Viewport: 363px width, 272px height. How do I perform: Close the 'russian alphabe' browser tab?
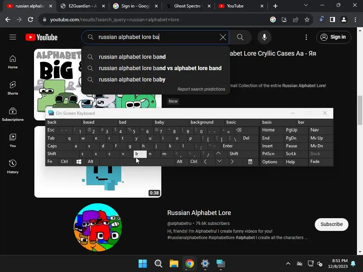pyautogui.click(x=51, y=6)
